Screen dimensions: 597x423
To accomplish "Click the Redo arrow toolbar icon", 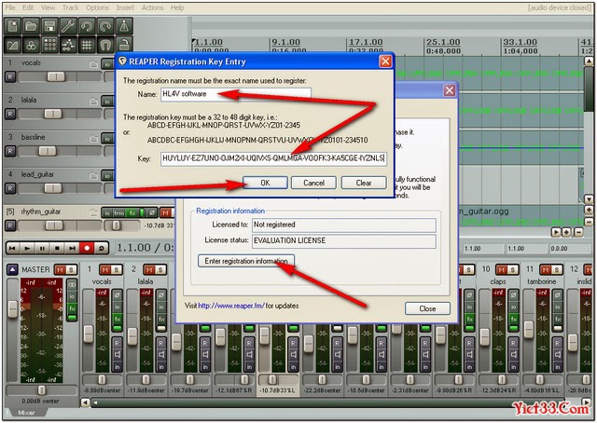I will (105, 26).
